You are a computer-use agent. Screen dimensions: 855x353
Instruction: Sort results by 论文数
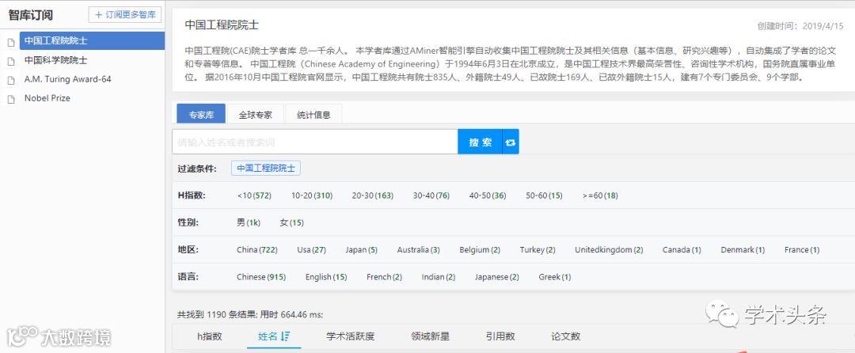[x=565, y=336]
